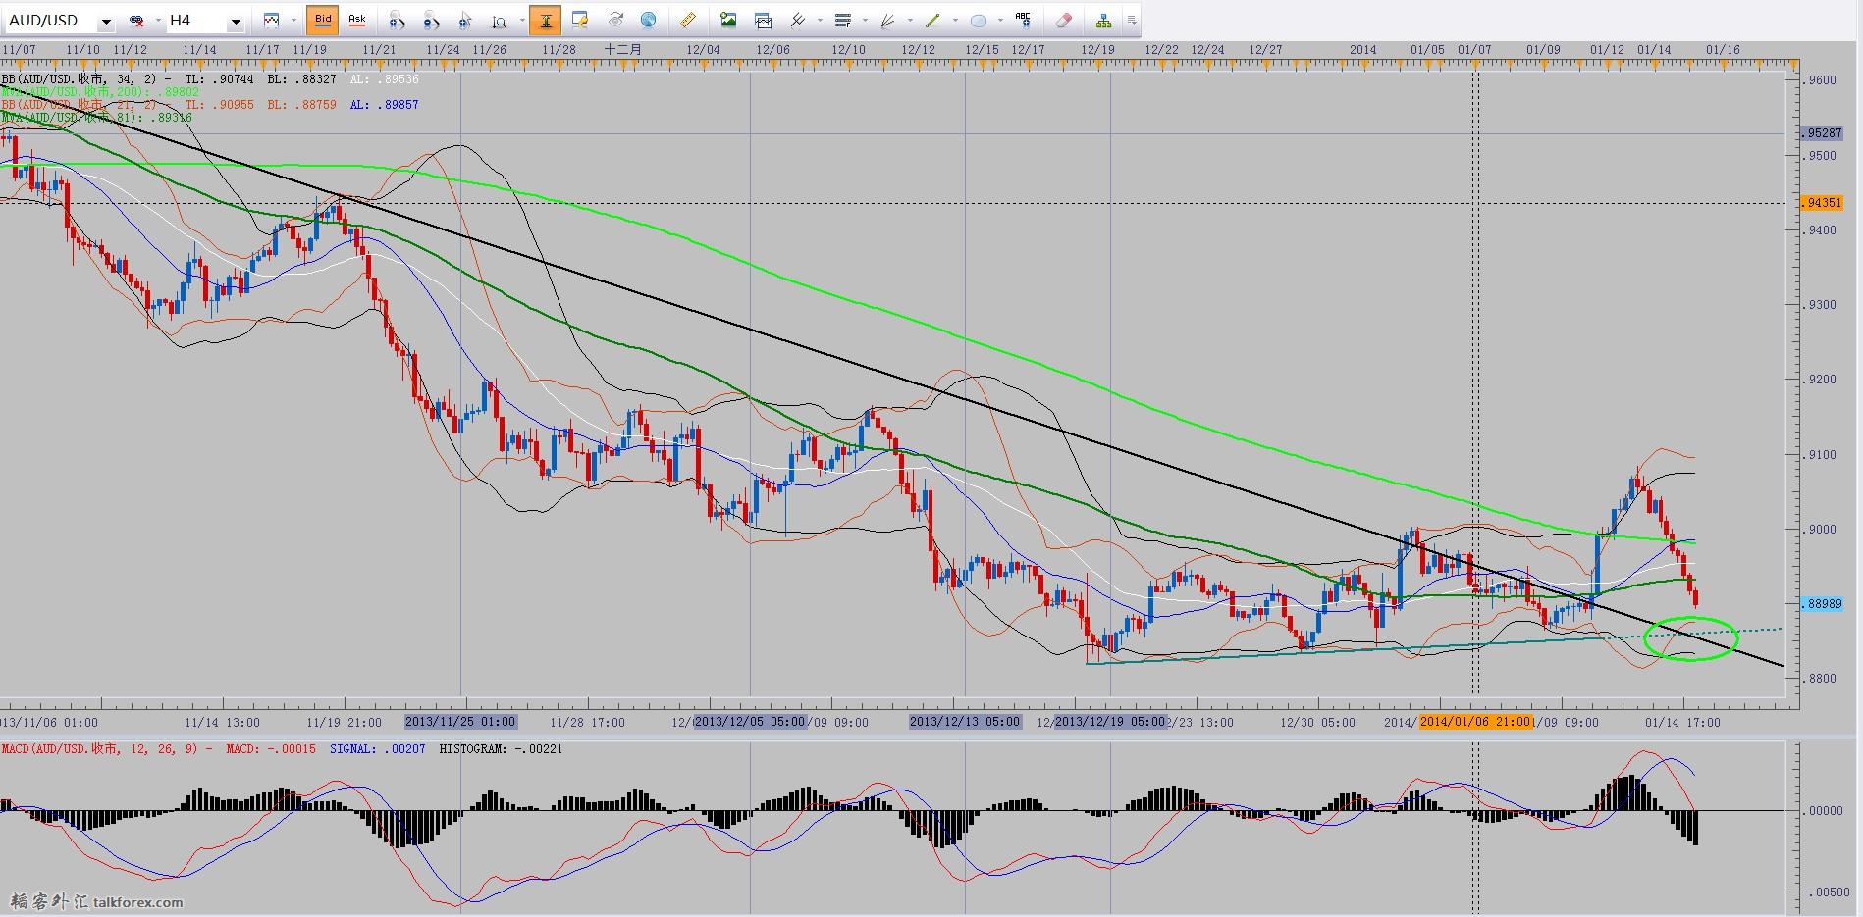Select the 2013/12/13 05:00 time marker

pyautogui.click(x=965, y=721)
